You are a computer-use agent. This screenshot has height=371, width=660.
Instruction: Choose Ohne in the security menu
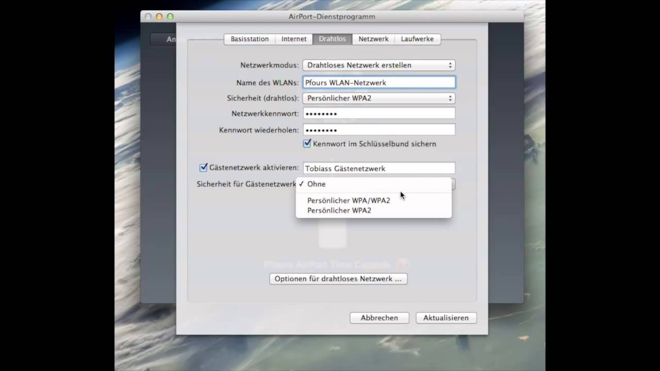tap(373, 184)
